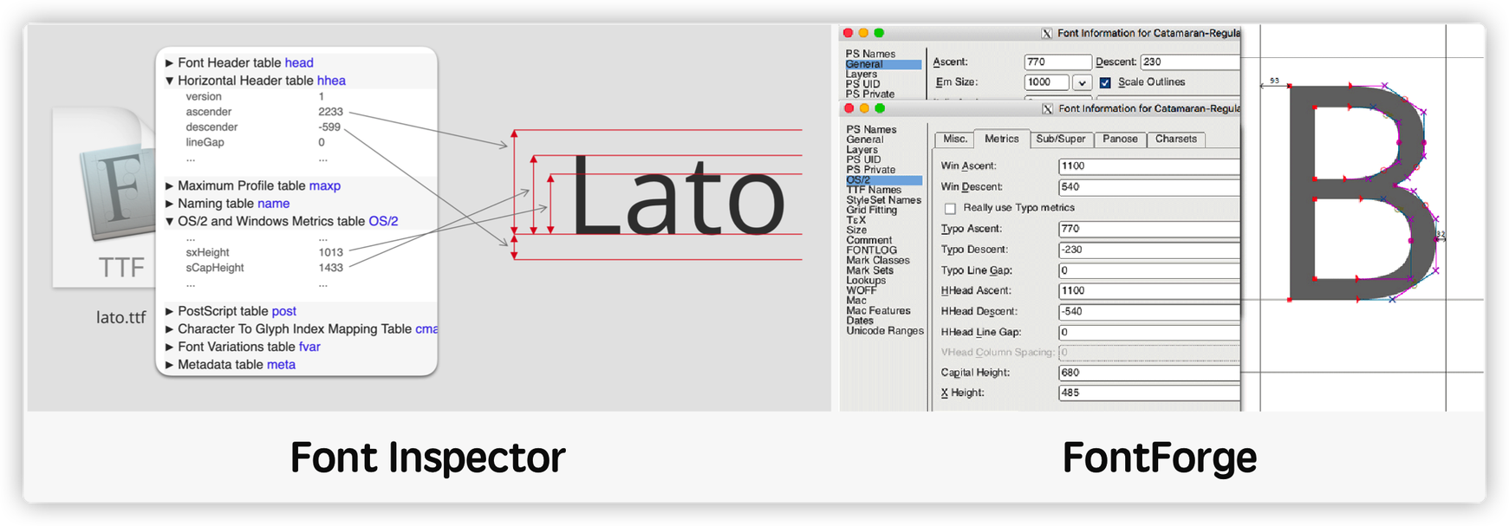
Task: Expand the Metadata table row
Action: coord(170,365)
